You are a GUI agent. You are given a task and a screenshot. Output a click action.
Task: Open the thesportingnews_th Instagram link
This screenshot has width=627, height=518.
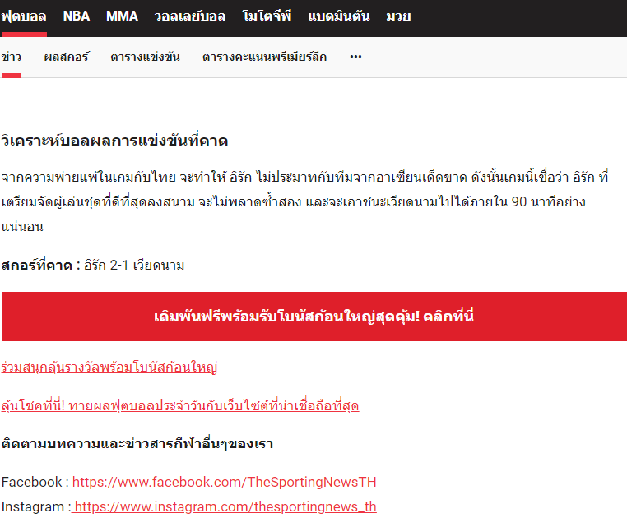tap(225, 506)
